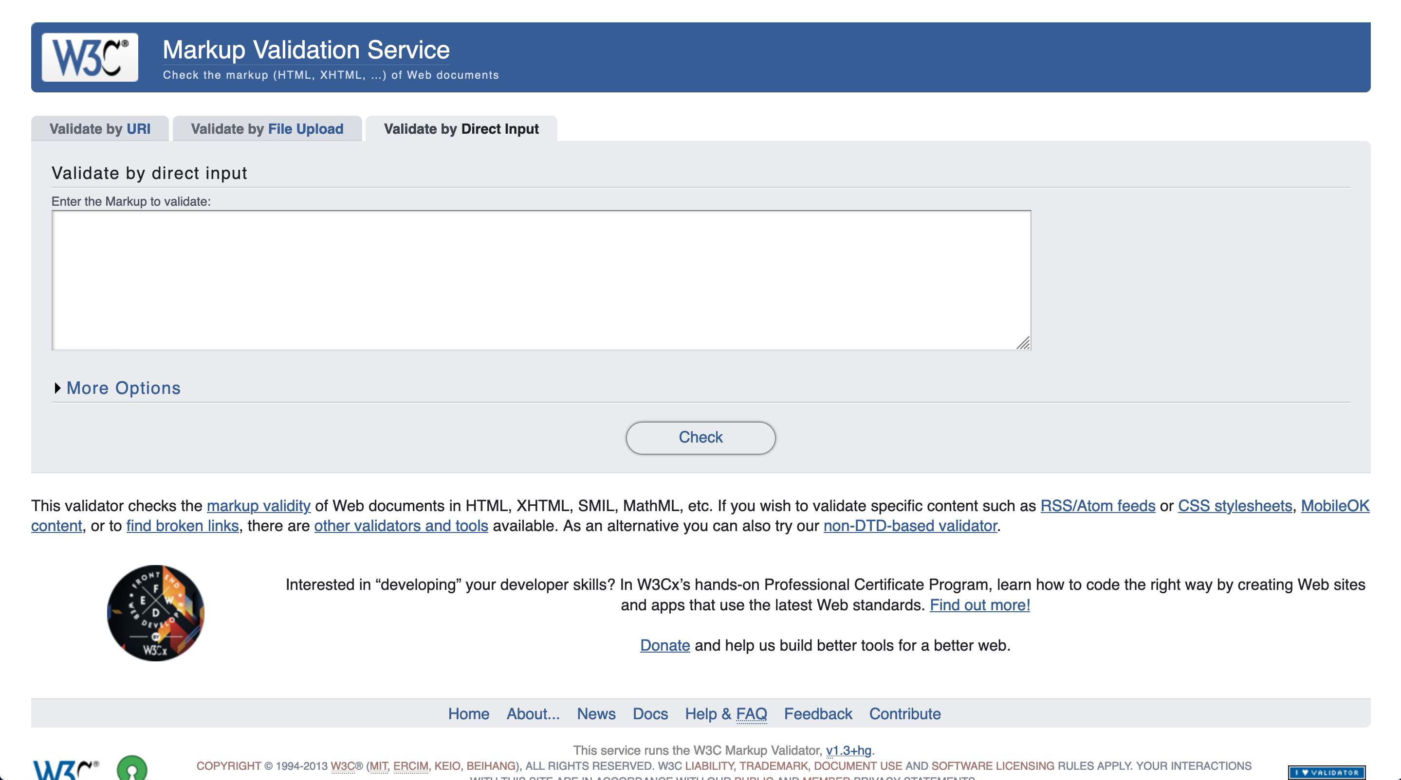The width and height of the screenshot is (1401, 780).
Task: Select the Validate by Direct Input tab
Action: click(x=461, y=129)
